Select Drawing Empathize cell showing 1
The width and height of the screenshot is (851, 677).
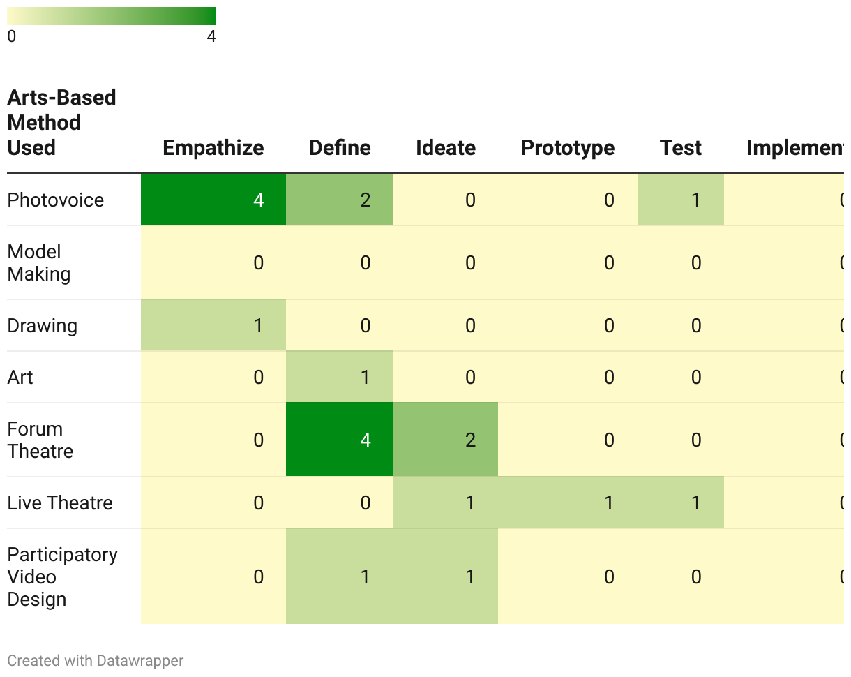pyautogui.click(x=213, y=326)
